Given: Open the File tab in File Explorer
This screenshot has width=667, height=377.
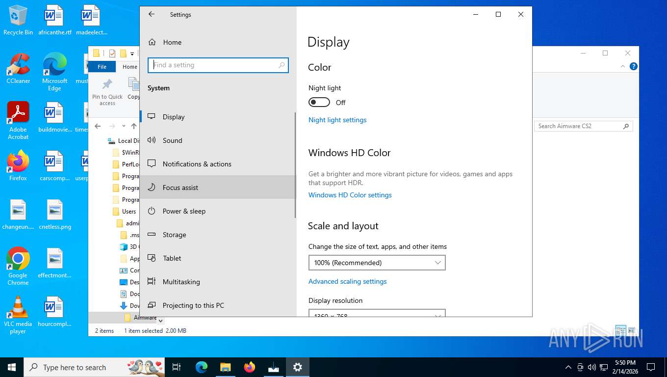Looking at the screenshot, I should 102,67.
